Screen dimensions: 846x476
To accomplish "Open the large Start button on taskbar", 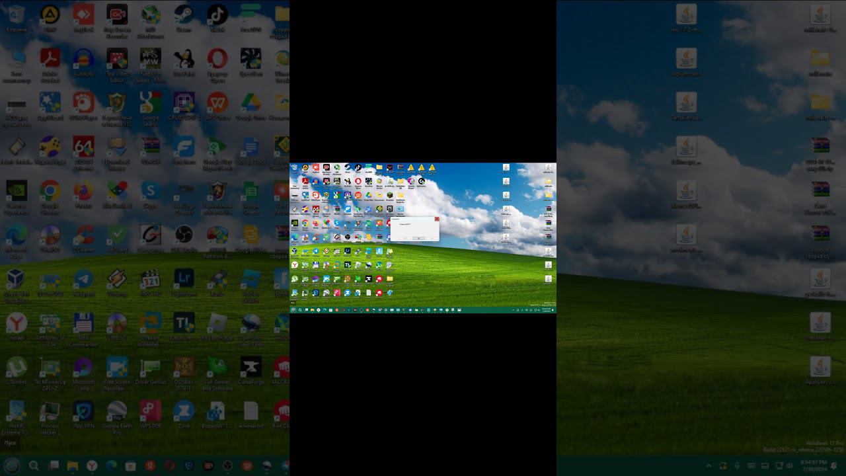I will 12,466.
